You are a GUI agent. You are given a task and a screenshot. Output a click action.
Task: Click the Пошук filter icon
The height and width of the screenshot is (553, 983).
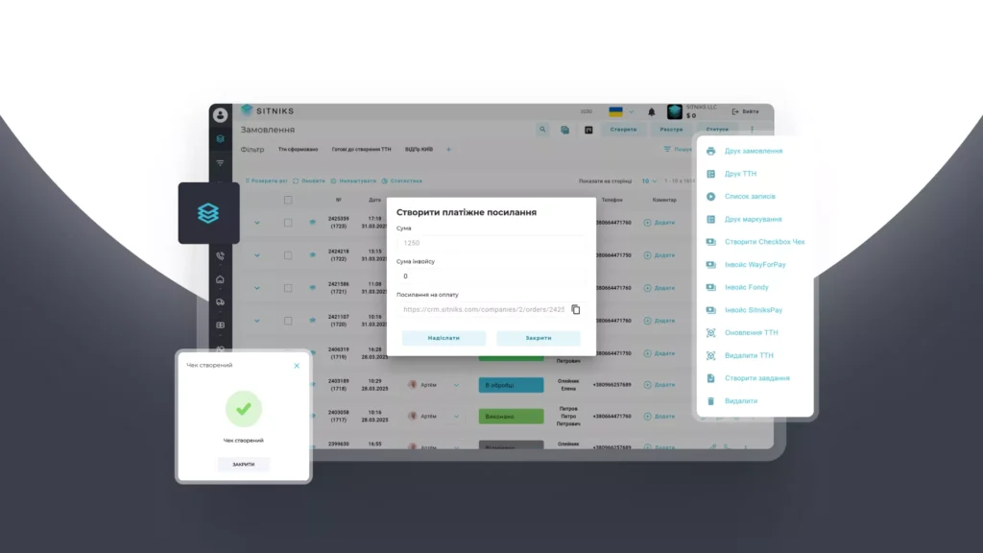[x=667, y=149]
